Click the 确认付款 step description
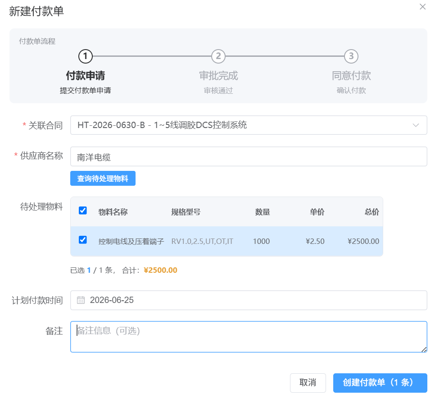The width and height of the screenshot is (435, 399). click(351, 90)
